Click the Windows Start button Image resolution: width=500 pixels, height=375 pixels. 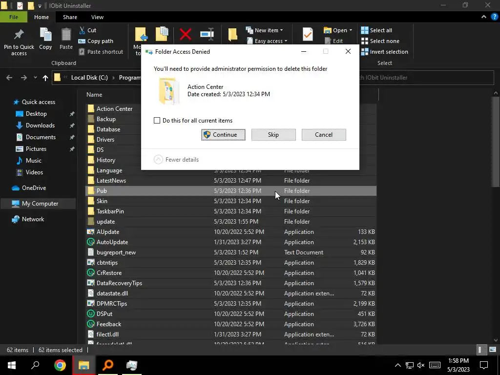12,365
